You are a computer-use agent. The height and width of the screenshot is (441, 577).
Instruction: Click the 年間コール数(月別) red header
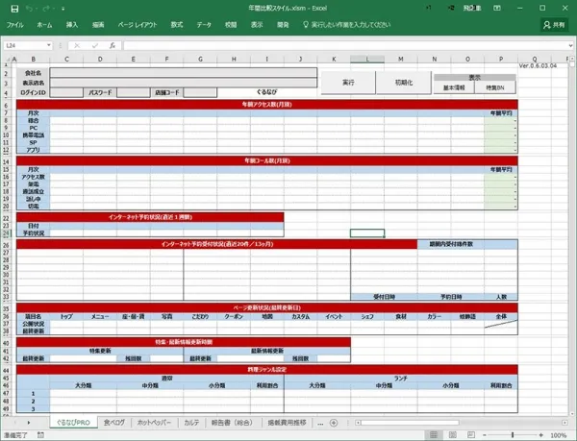[266, 160]
